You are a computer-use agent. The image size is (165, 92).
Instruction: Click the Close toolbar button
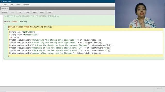click(x=49, y=12)
